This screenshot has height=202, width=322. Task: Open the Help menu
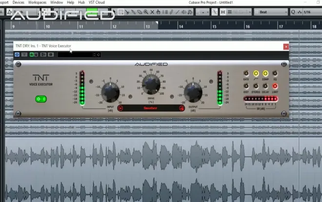click(x=70, y=2)
